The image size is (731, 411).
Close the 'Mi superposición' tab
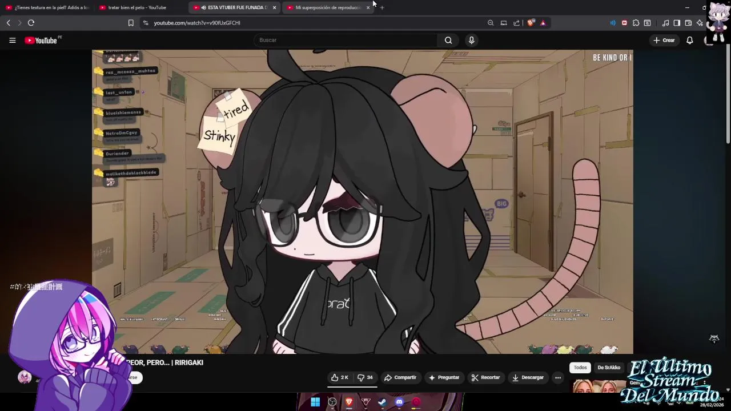point(368,7)
